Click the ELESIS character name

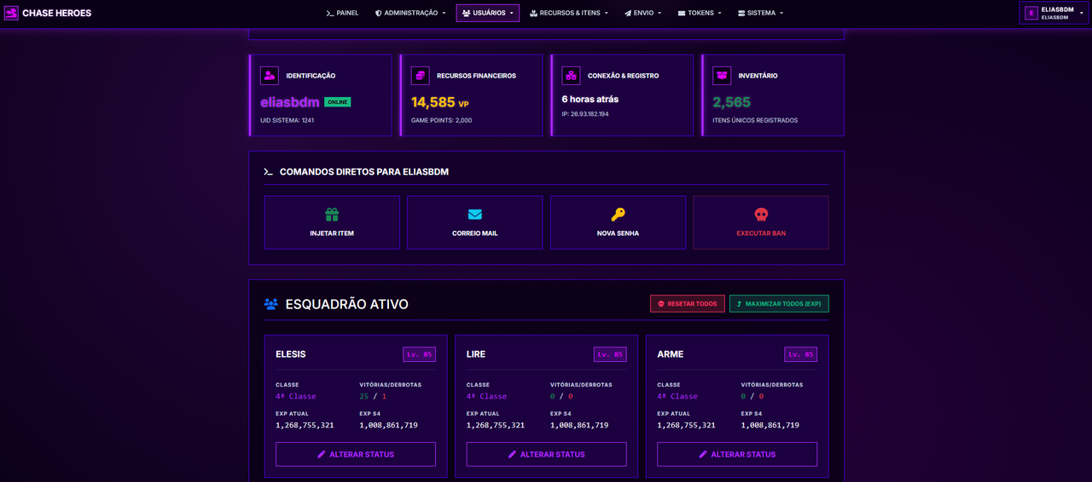[291, 354]
